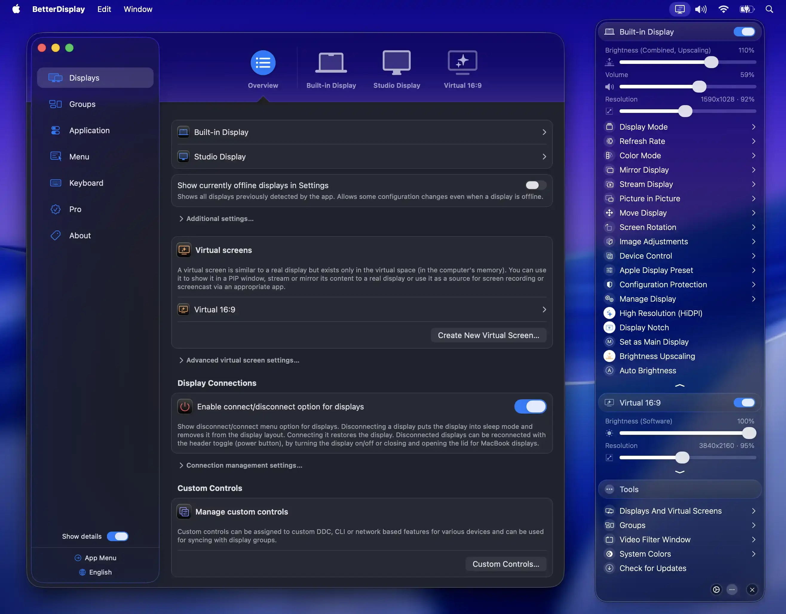Click Create New Virtual Screen button
The height and width of the screenshot is (614, 786).
tap(488, 335)
